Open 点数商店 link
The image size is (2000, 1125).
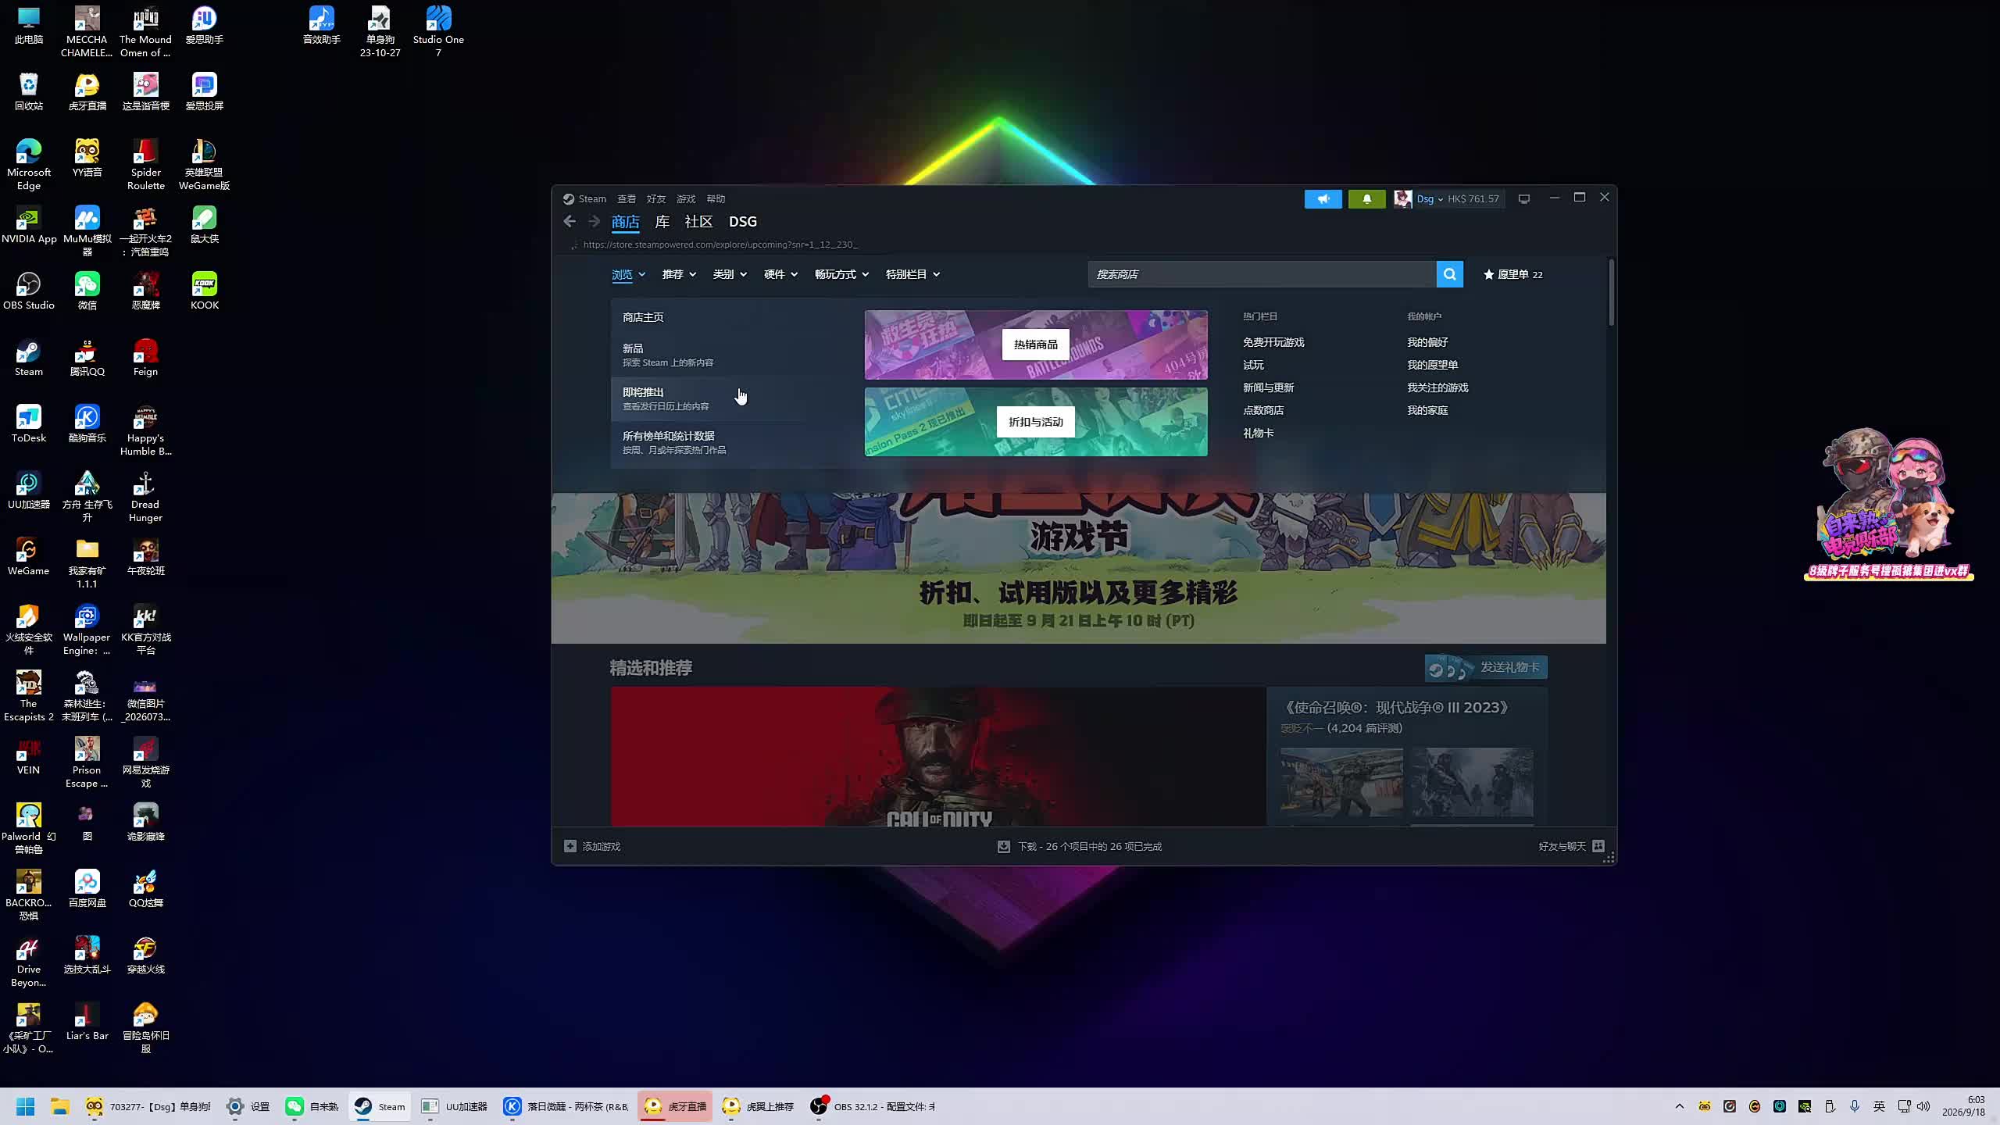1263,410
